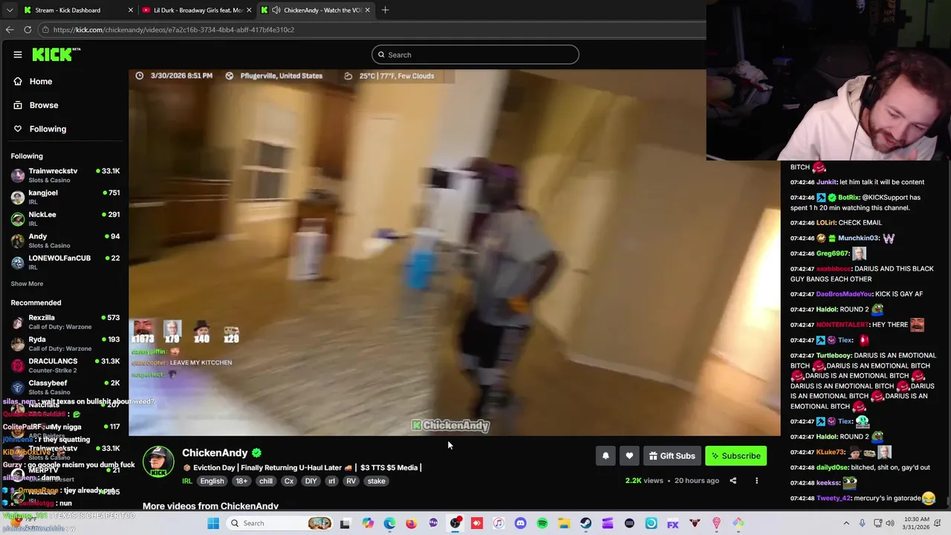The height and width of the screenshot is (535, 951).
Task: Show hidden system tray icons
Action: click(845, 523)
